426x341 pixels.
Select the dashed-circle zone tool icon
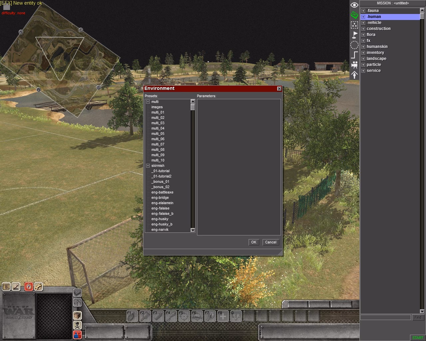(354, 45)
